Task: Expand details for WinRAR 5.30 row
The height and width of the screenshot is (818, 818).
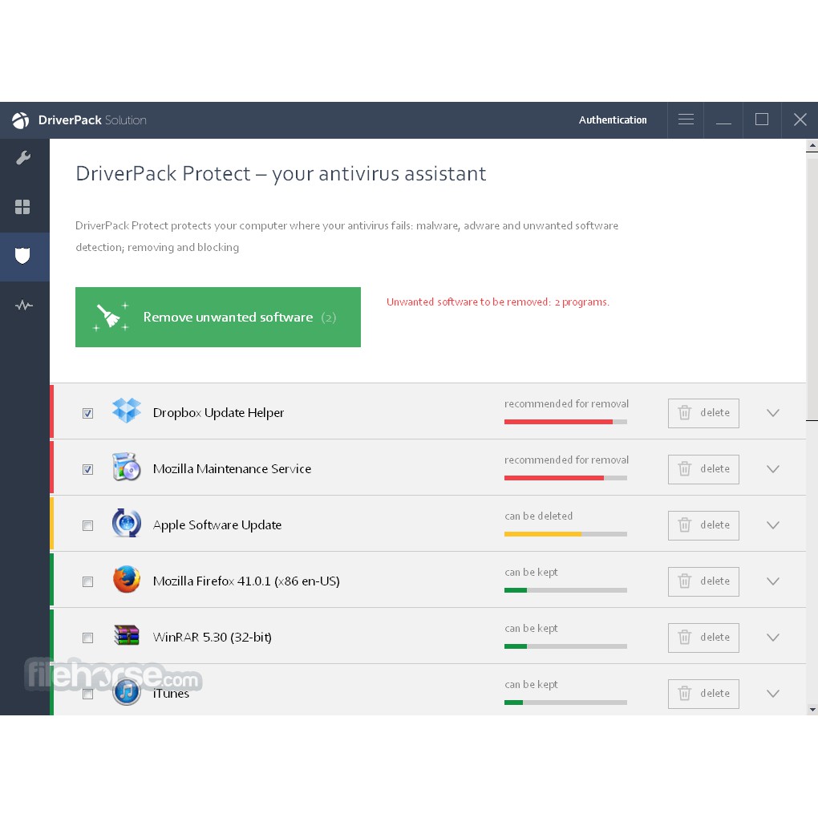Action: (773, 637)
